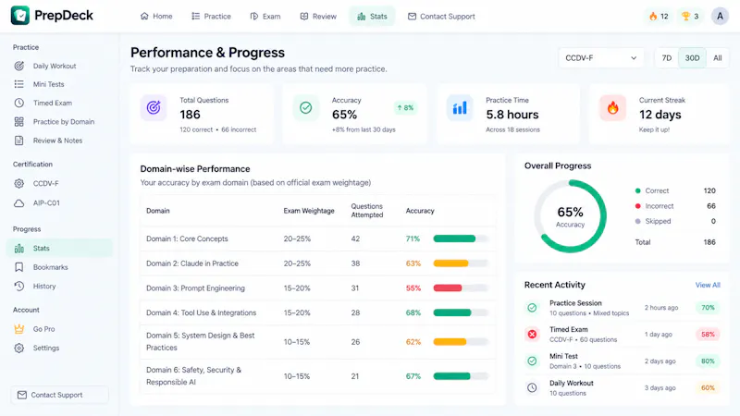The width and height of the screenshot is (740, 416).
Task: Click the Exam Weightage column header
Action: (309, 211)
